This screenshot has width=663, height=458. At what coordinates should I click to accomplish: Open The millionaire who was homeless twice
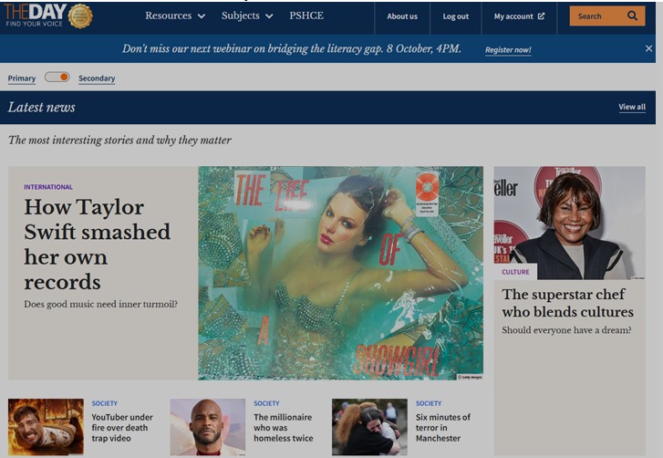[284, 428]
